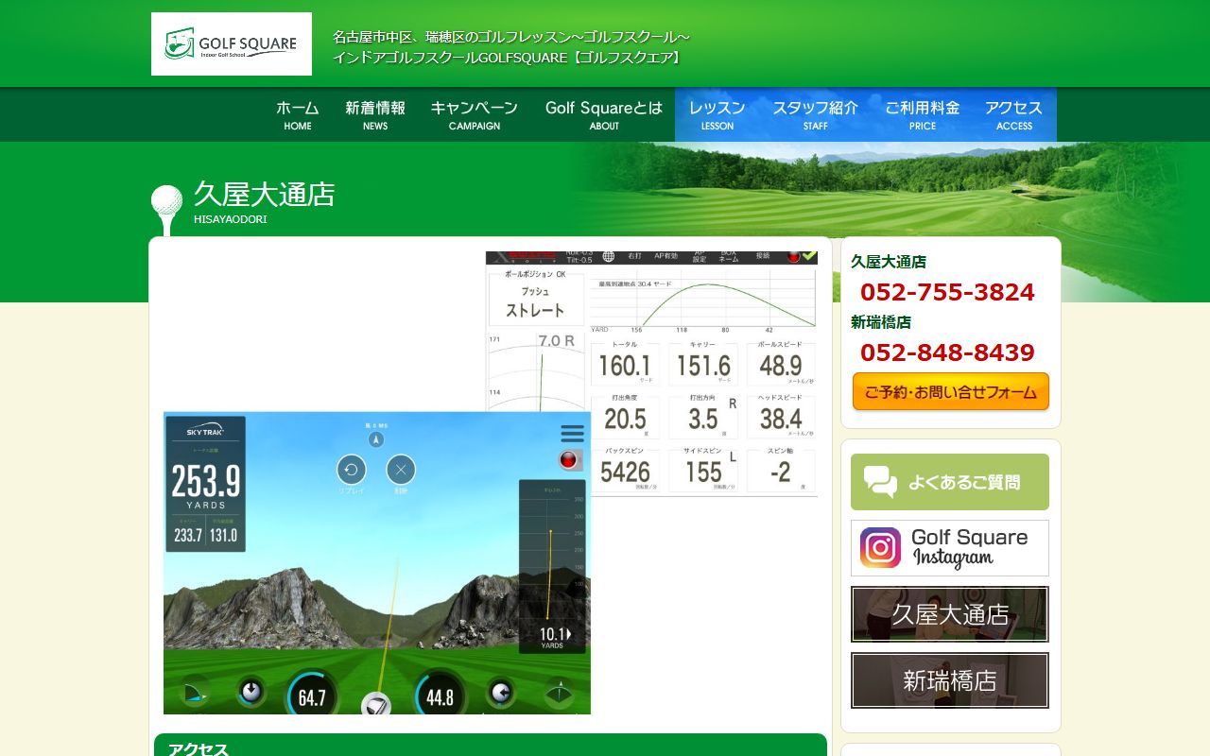This screenshot has width=1210, height=756.
Task: Go to the キャンペーン CAMPAIGN page
Action: (x=475, y=115)
